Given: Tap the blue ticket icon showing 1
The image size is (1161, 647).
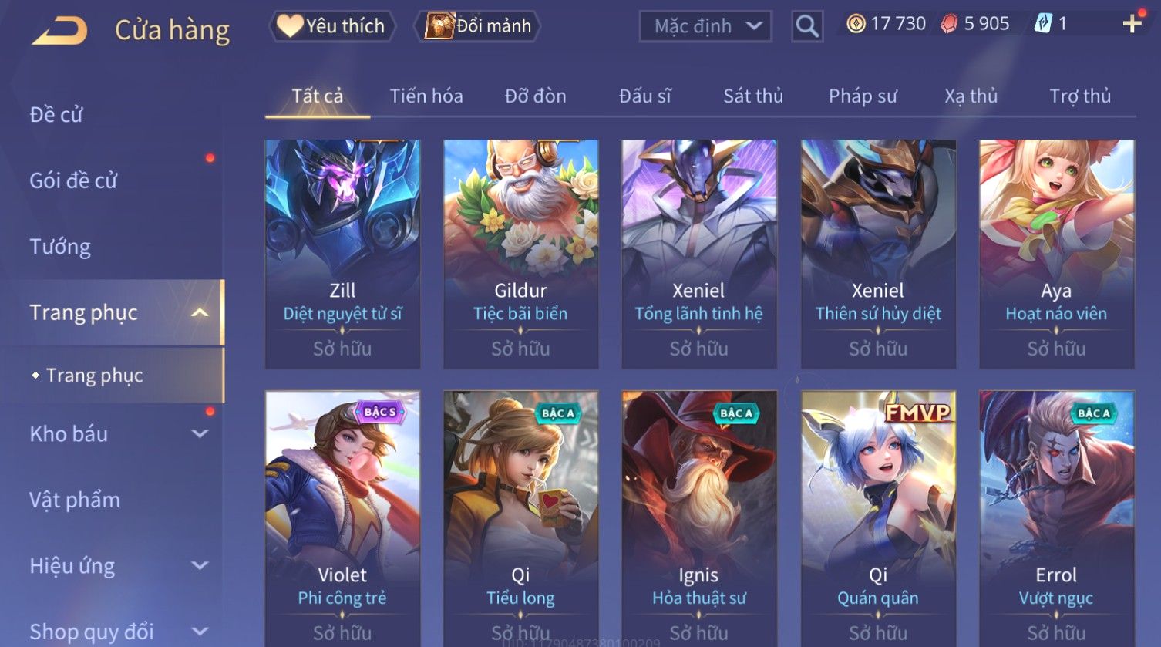Looking at the screenshot, I should click(1042, 24).
